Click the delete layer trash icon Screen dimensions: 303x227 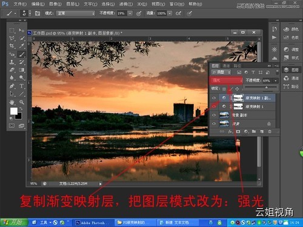pos(270,131)
